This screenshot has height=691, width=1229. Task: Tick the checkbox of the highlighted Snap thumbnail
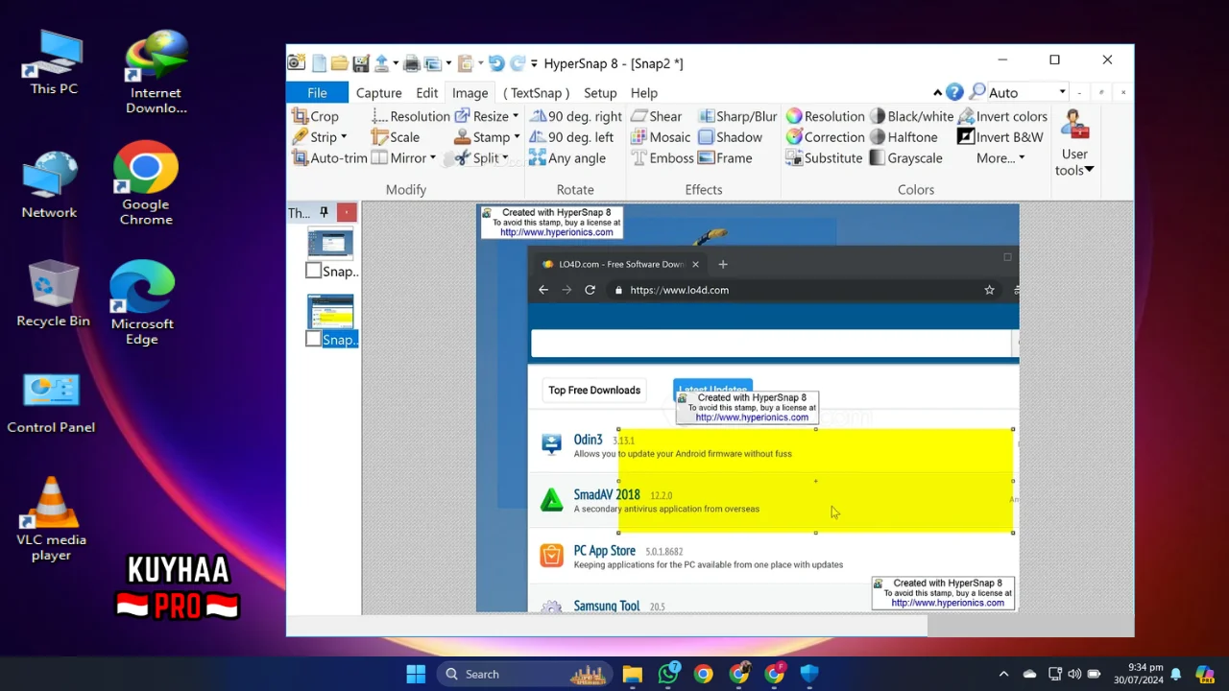313,339
